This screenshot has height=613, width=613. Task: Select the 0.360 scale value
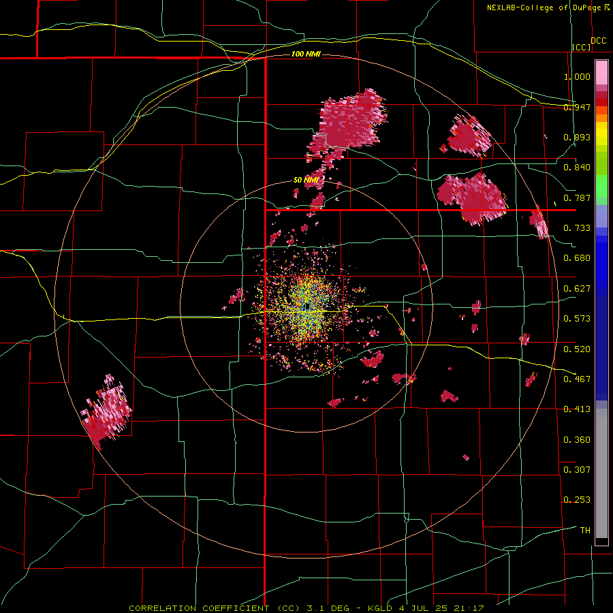(x=577, y=440)
